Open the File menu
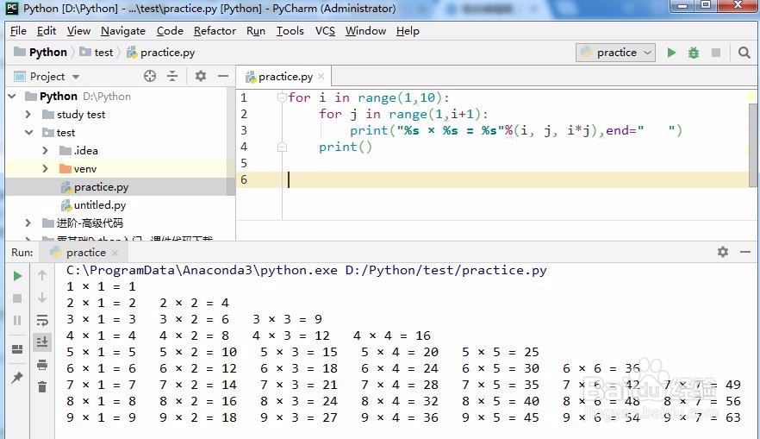760x439 pixels. tap(18, 31)
